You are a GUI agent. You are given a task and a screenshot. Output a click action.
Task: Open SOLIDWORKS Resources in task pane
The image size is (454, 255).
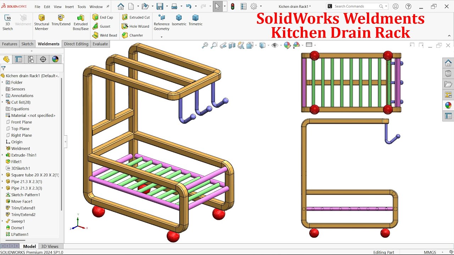tap(448, 63)
